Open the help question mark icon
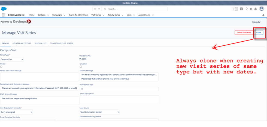Viewport: 267px width, 127px height. click(x=247, y=9)
